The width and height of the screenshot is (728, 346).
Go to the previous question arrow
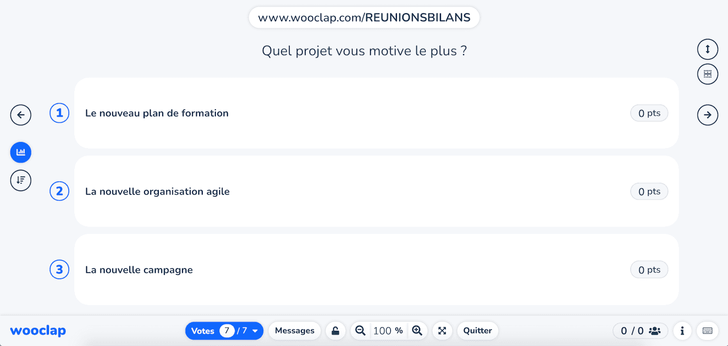(x=21, y=115)
